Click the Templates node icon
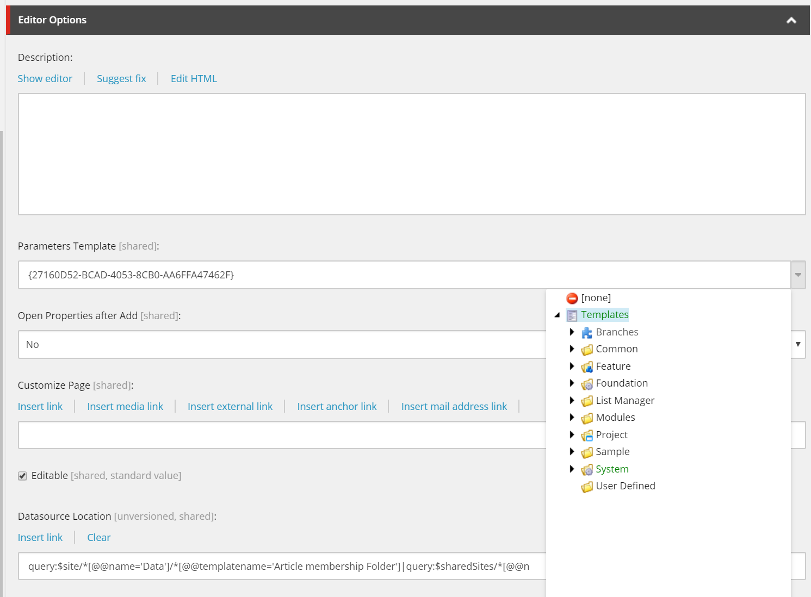 point(572,315)
